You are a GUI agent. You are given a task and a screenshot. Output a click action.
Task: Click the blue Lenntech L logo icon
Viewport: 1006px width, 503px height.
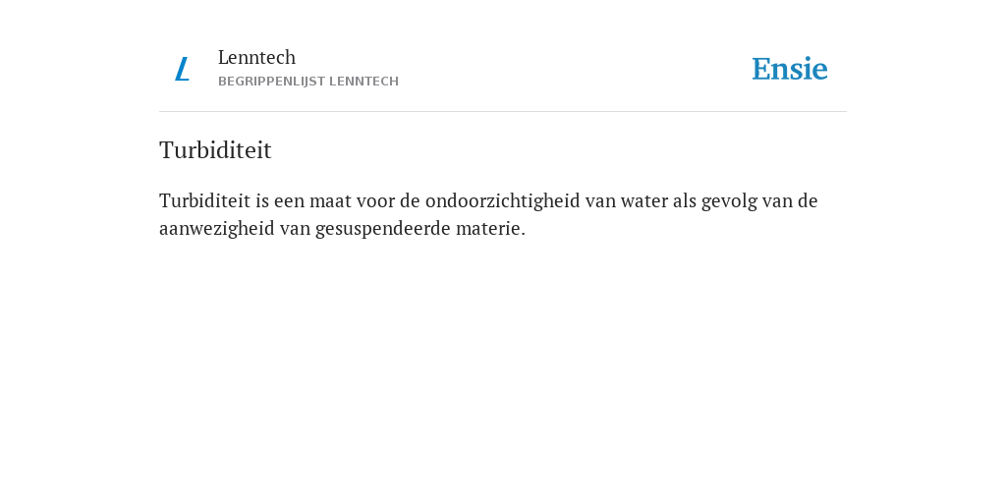(182, 69)
